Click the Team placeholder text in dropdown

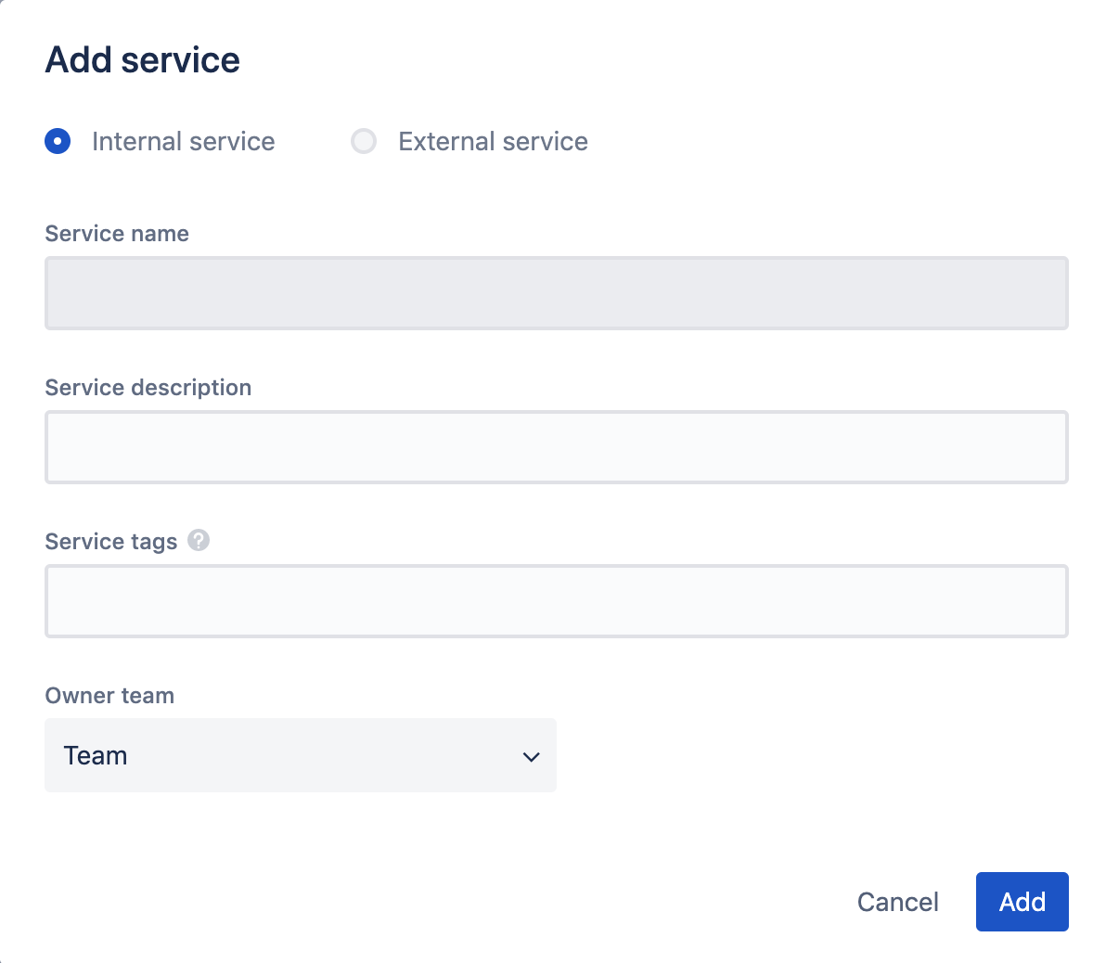96,755
